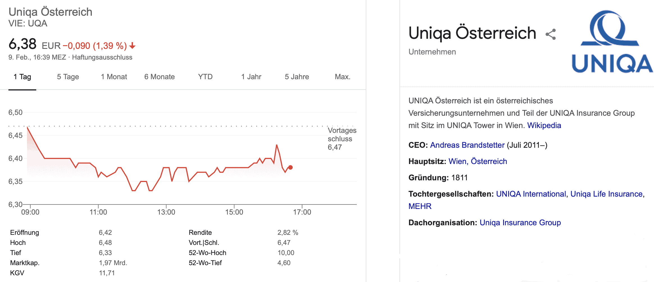Screen dimensions: 654x282
Task: Show the Max. time range
Action: coord(342,77)
